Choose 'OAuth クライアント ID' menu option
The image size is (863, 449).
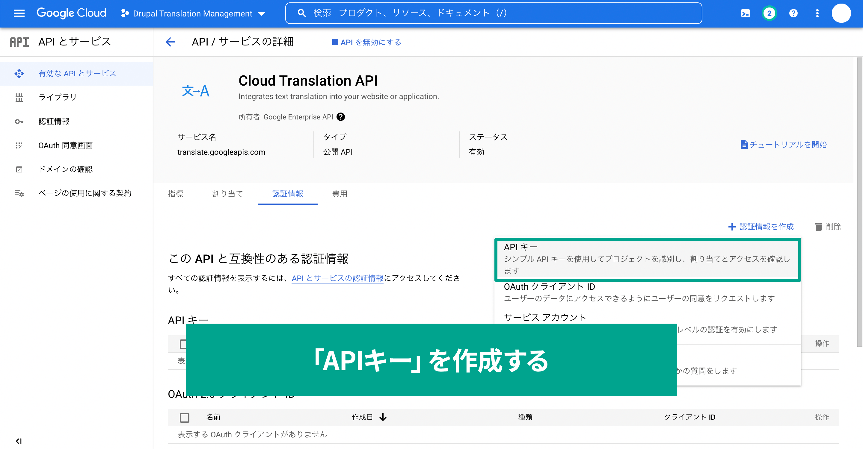coord(648,292)
